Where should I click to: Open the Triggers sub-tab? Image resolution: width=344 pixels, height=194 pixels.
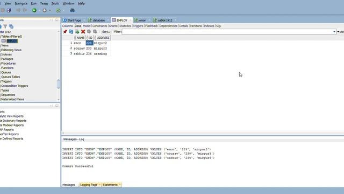point(138,26)
